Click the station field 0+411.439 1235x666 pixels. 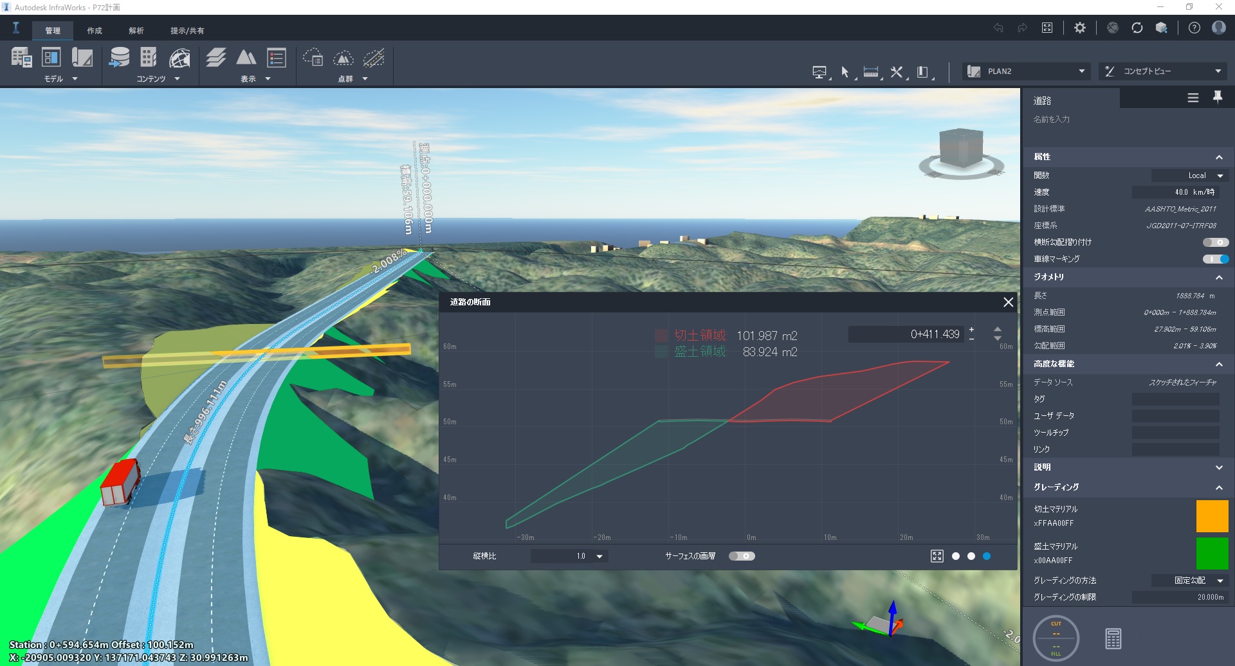[x=906, y=334]
